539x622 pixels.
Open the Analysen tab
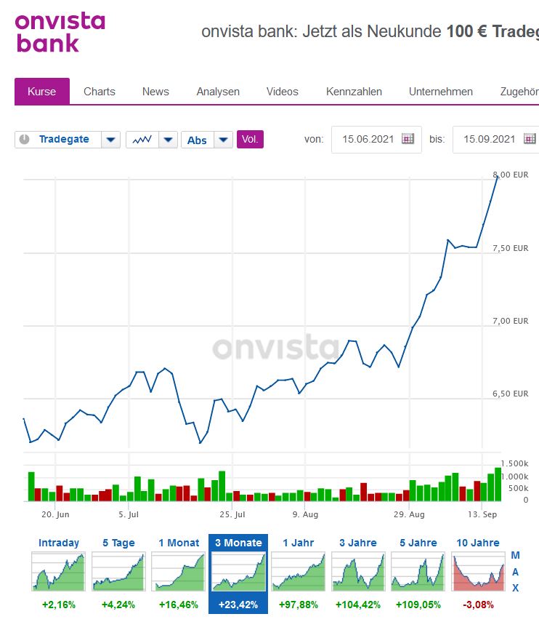point(218,92)
